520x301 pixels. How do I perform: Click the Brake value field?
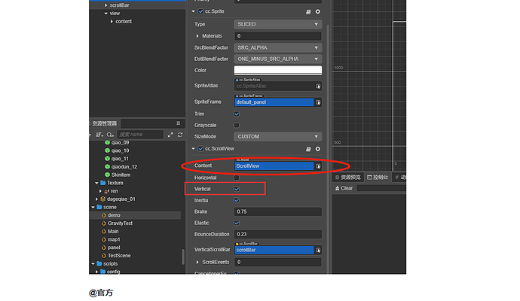(x=278, y=211)
